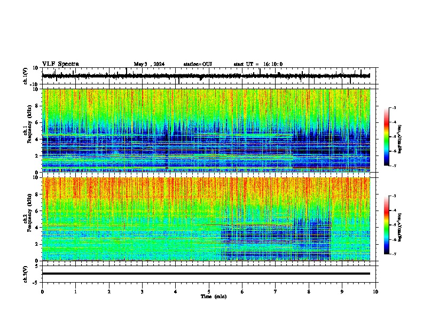Click the "-7" label on ch.2 colorbar

tap(394, 254)
